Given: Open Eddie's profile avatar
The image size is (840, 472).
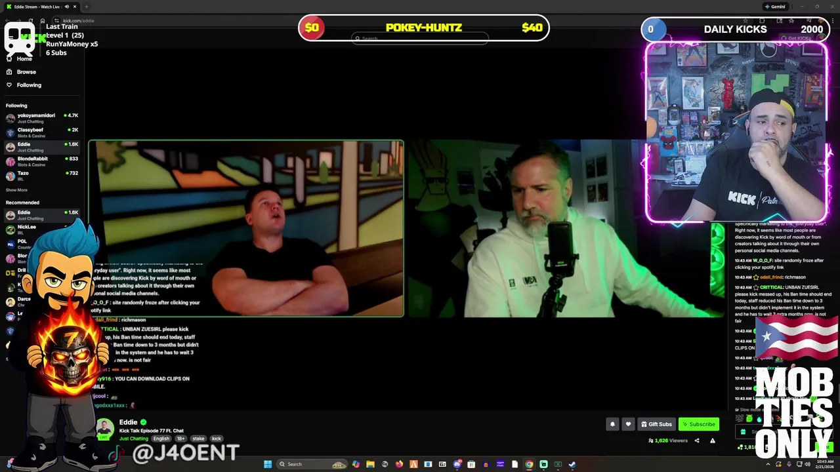Looking at the screenshot, I should click(104, 429).
